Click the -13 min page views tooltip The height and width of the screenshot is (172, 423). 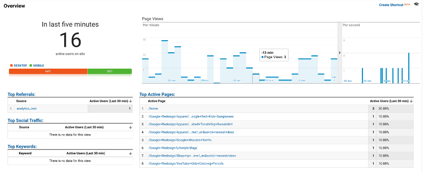point(274,55)
